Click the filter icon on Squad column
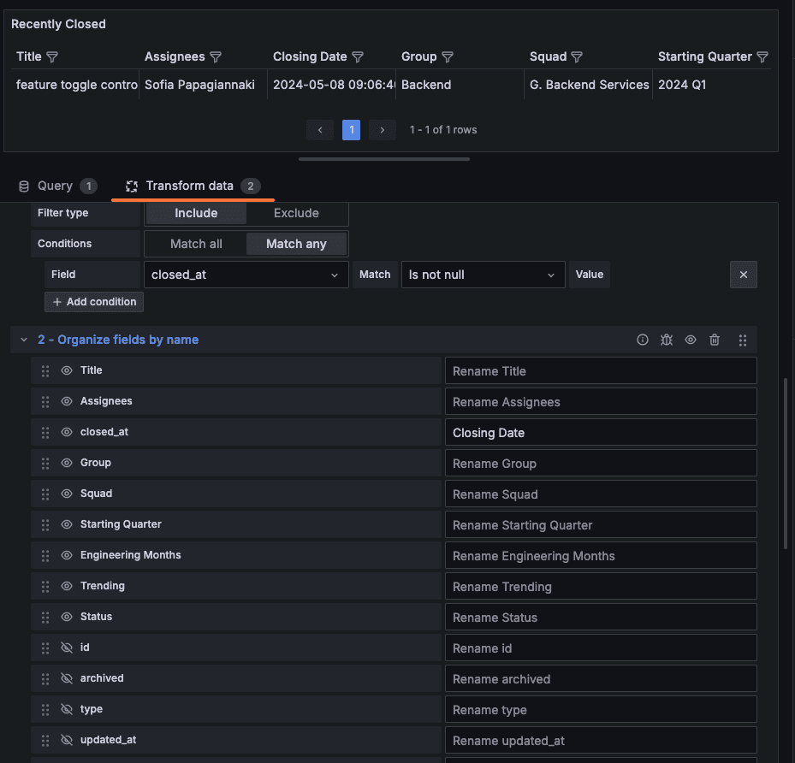795x763 pixels. tap(575, 56)
